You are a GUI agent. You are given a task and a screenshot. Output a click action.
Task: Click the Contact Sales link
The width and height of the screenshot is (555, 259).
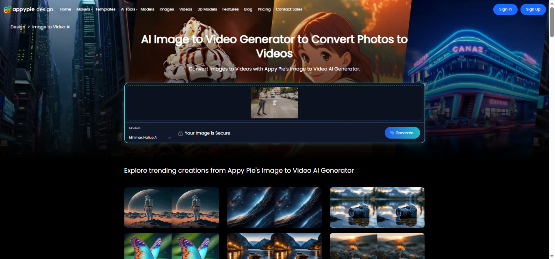tap(289, 9)
